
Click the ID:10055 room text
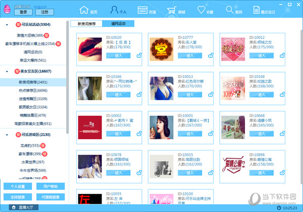click(x=114, y=194)
